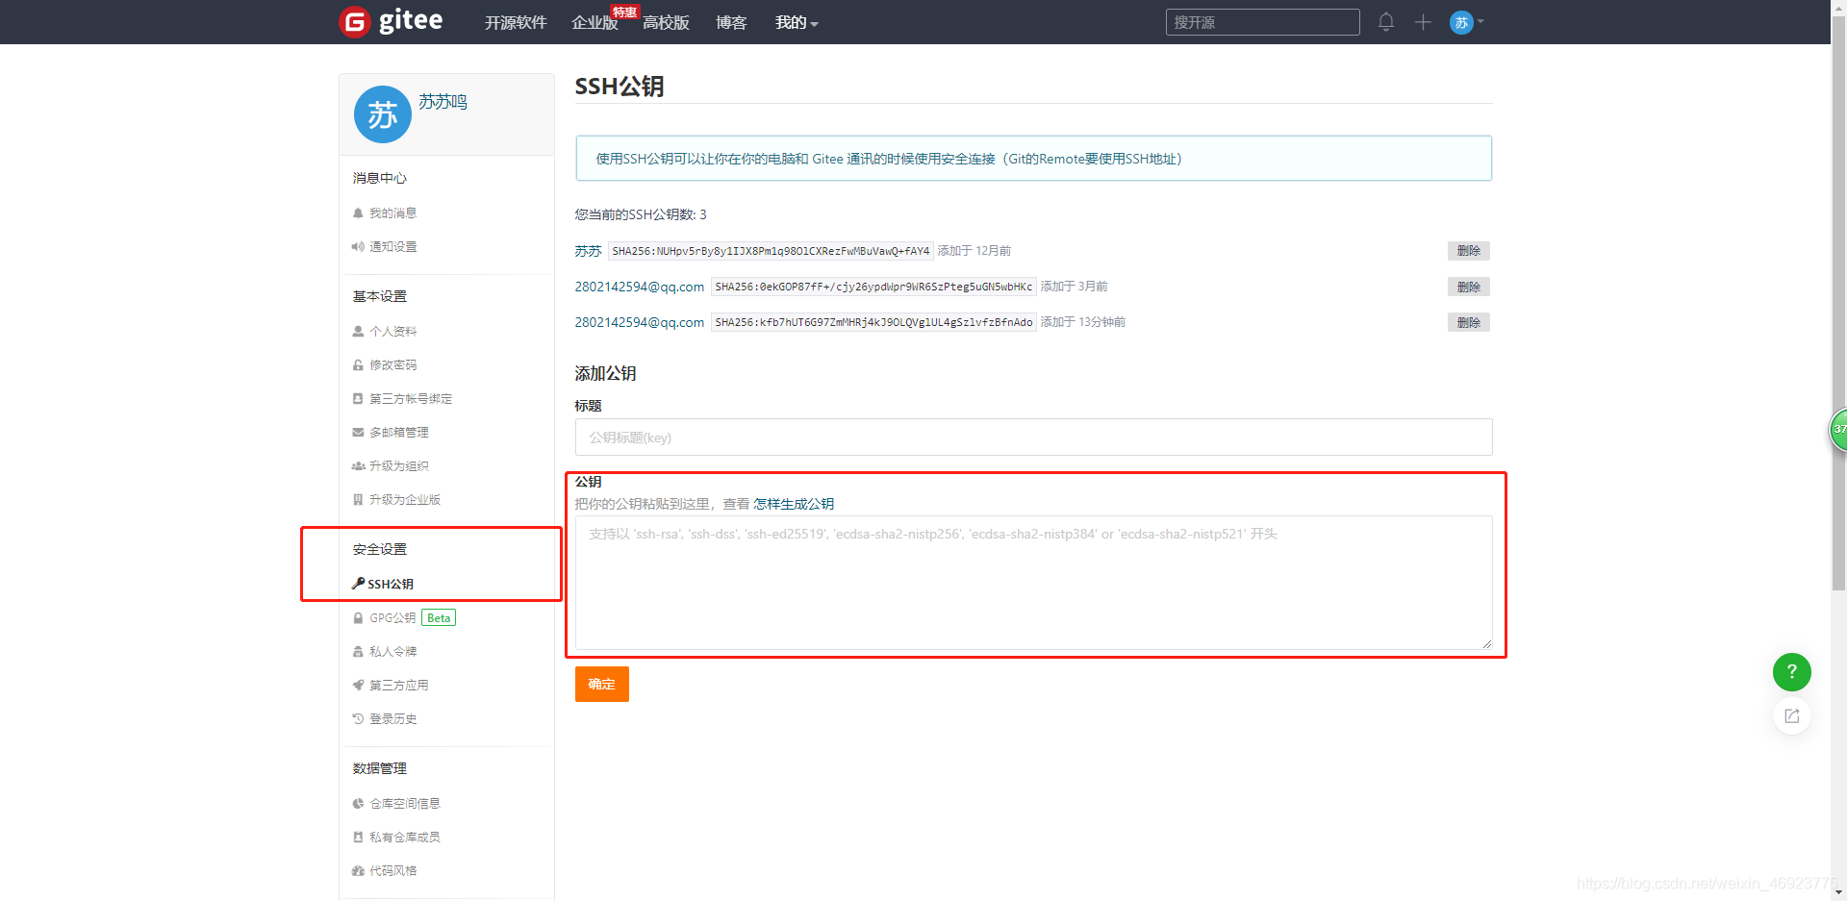Open 多邮箱管理 page
The height and width of the screenshot is (901, 1847).
tap(399, 432)
